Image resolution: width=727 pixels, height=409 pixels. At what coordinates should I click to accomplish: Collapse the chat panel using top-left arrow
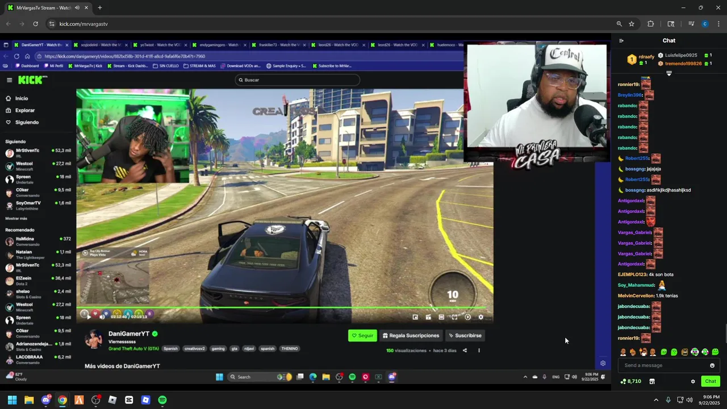[621, 40]
